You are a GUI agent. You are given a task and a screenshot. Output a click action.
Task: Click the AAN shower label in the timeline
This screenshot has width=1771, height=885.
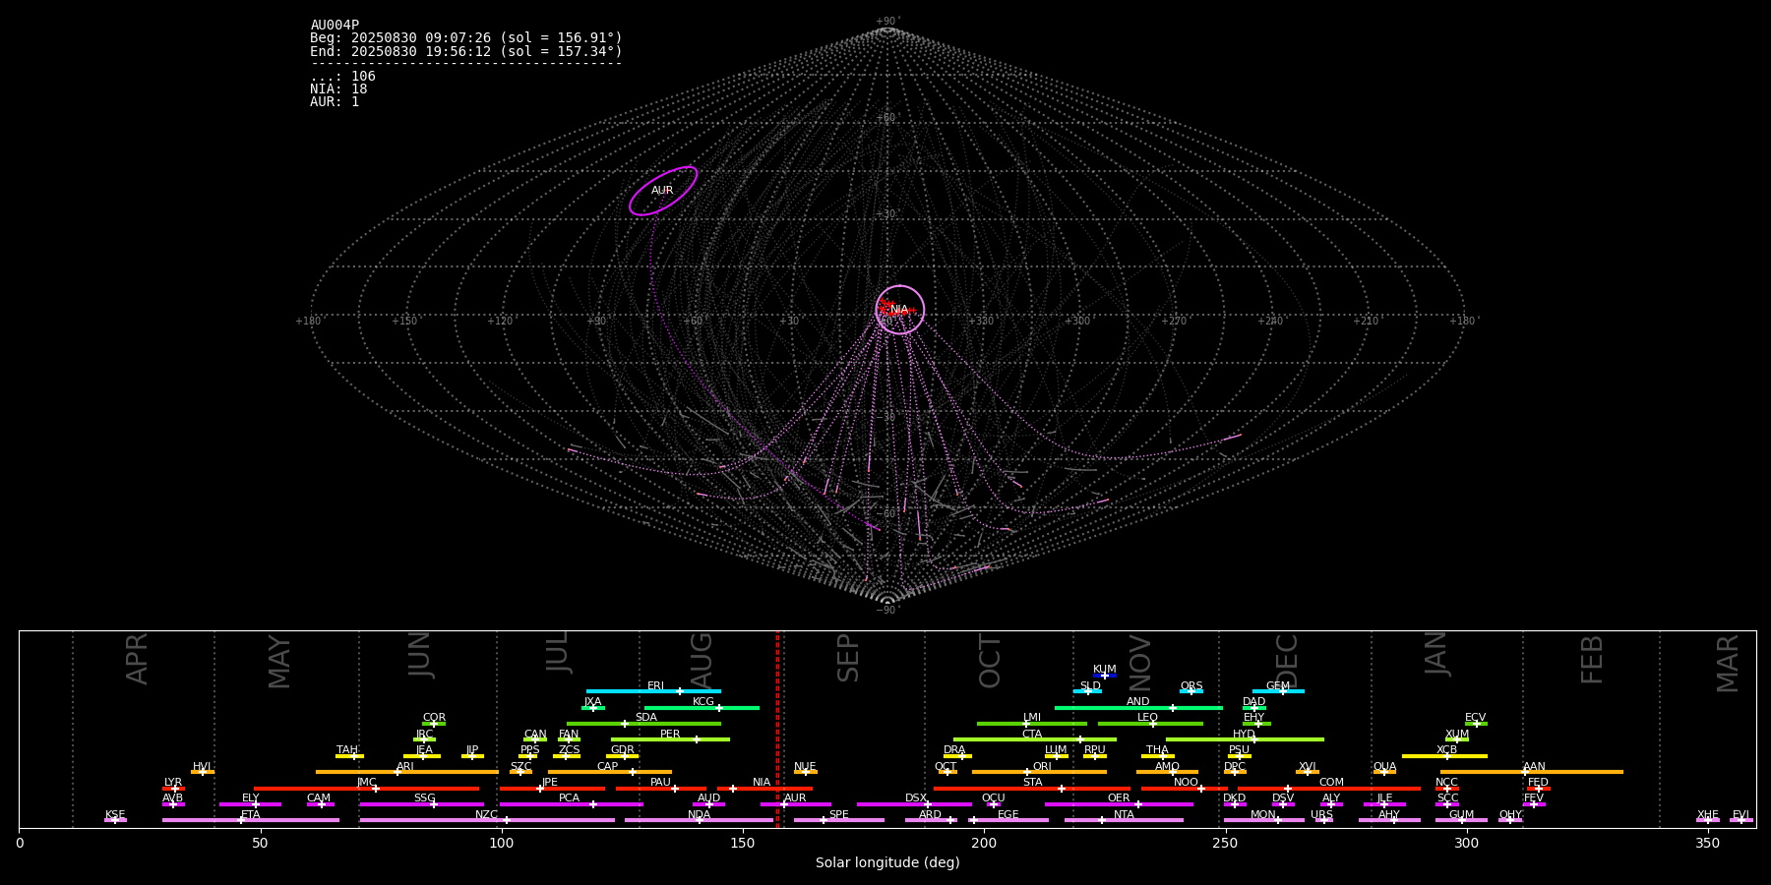click(x=1534, y=767)
